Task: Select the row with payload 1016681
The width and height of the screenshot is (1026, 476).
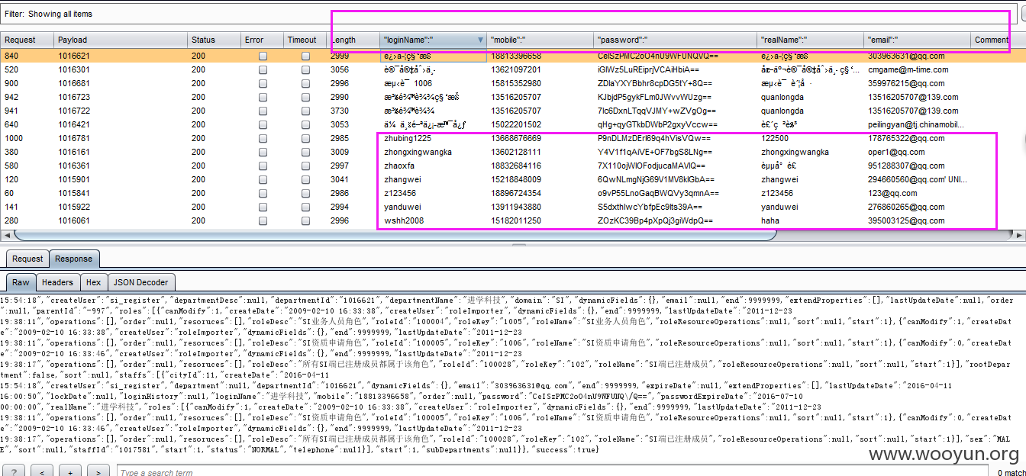Action: (x=506, y=83)
